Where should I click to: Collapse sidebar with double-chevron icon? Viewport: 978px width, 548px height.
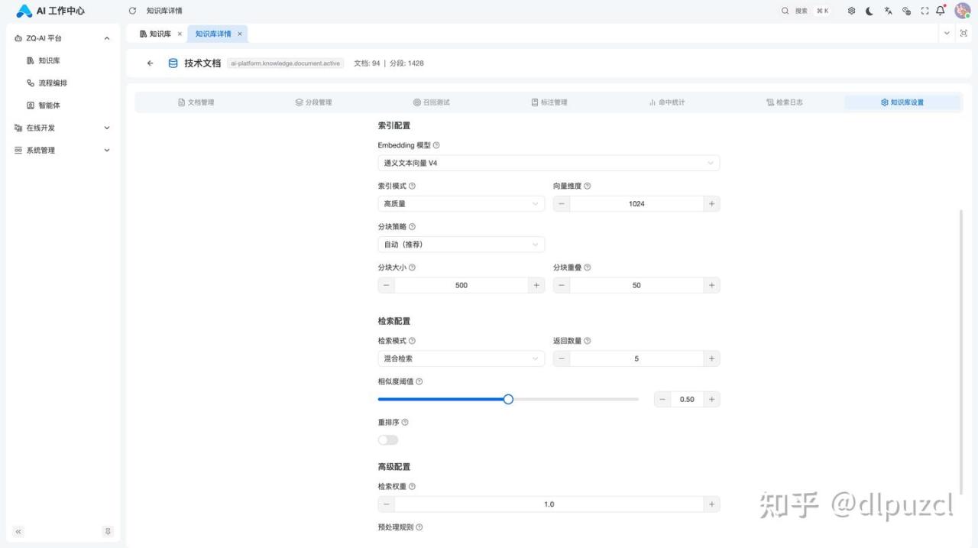click(18, 531)
